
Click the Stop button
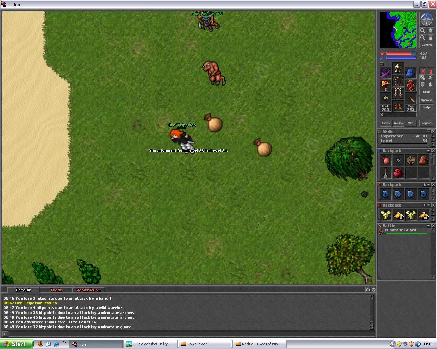(x=426, y=92)
